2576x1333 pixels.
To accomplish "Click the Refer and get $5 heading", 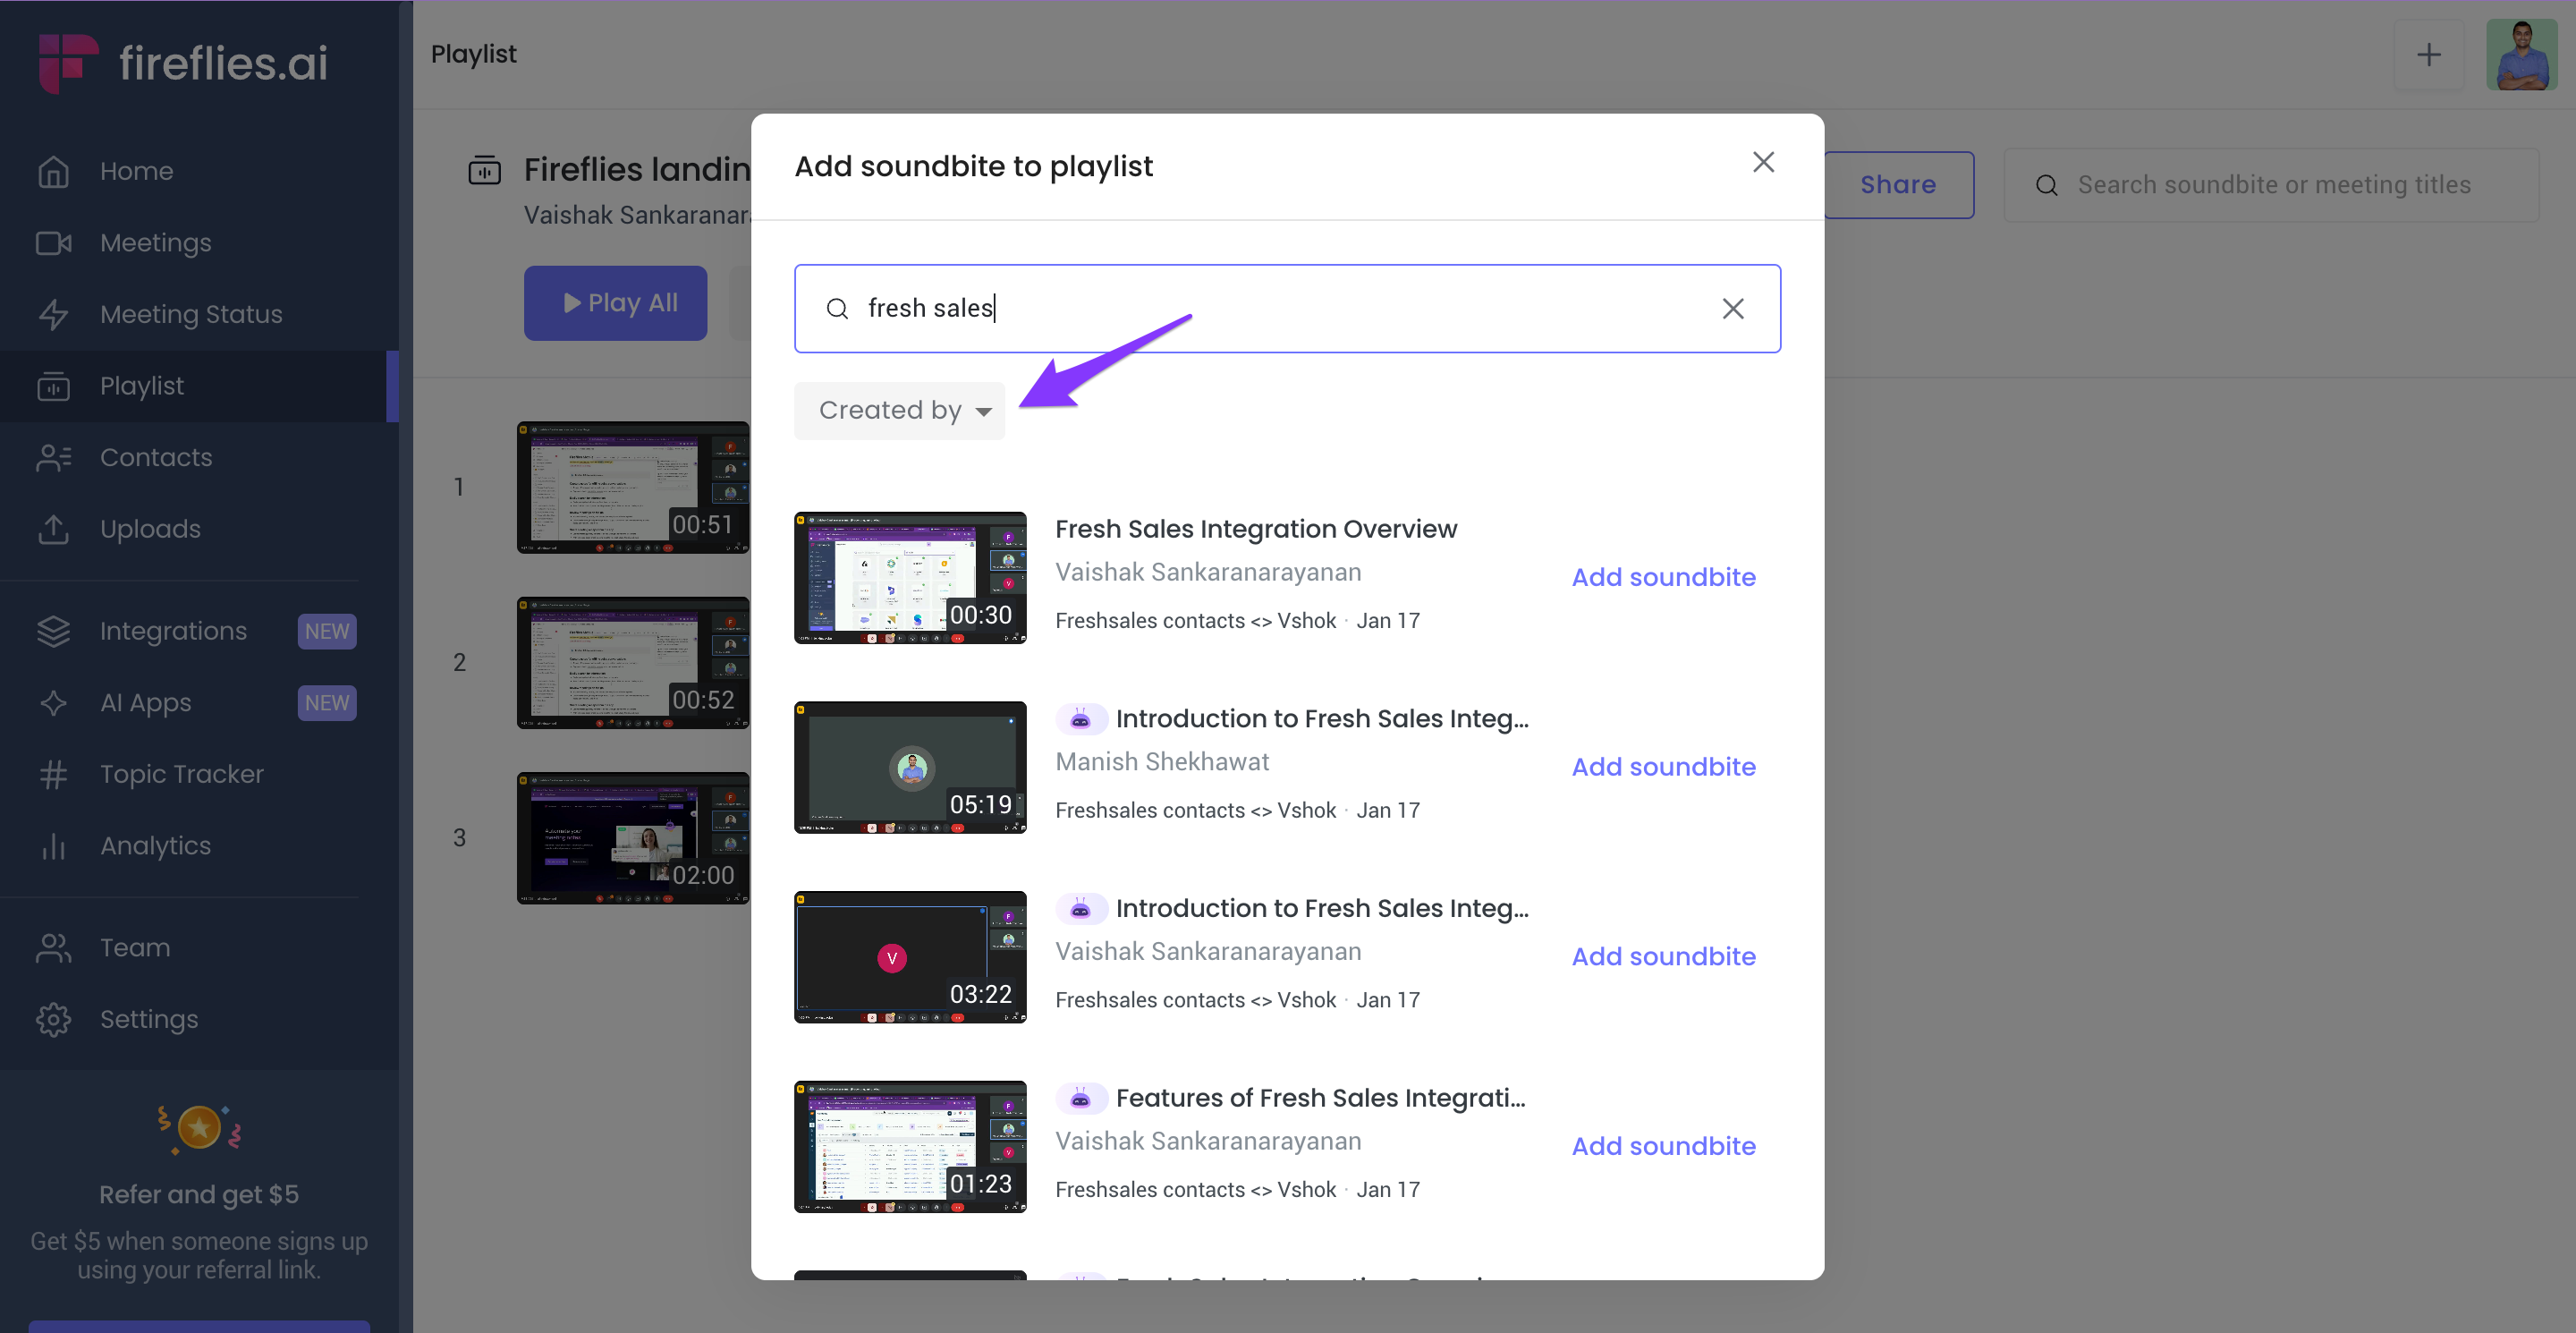I will point(199,1195).
